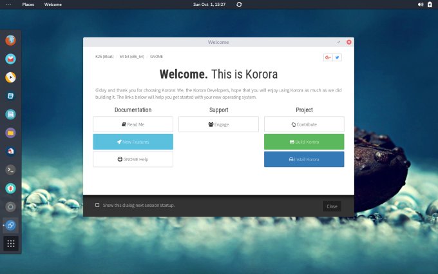Open the media player dock icon
Screen dimensions: 438x274
[x=10, y=77]
